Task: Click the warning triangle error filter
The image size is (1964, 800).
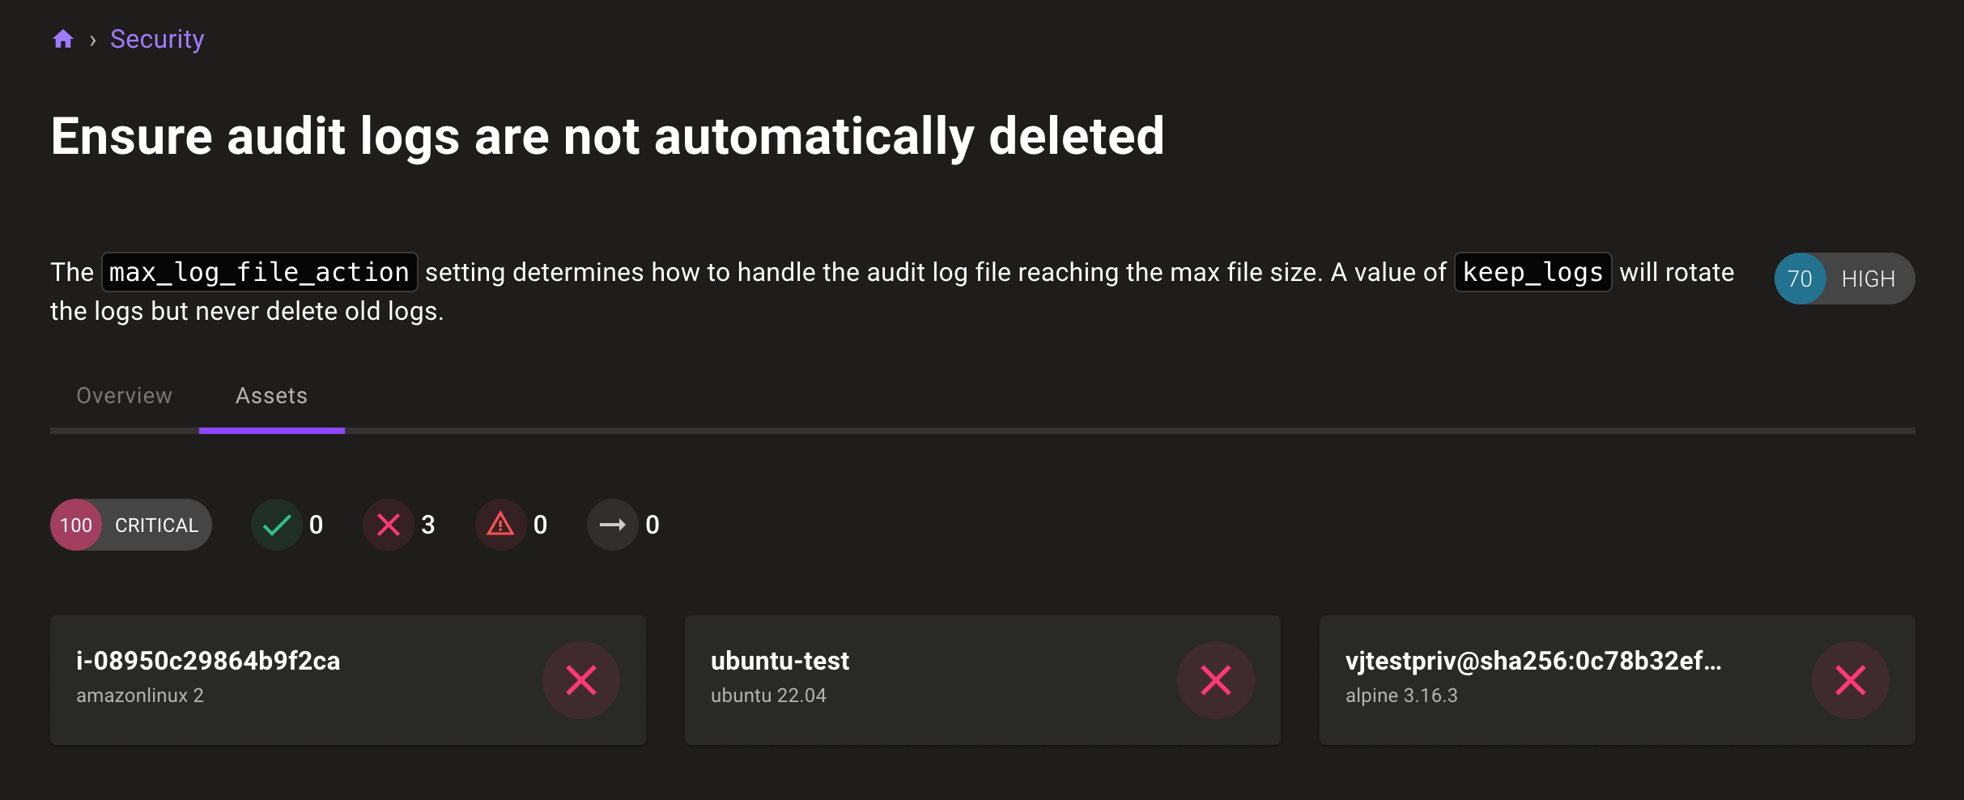Action: (x=501, y=525)
